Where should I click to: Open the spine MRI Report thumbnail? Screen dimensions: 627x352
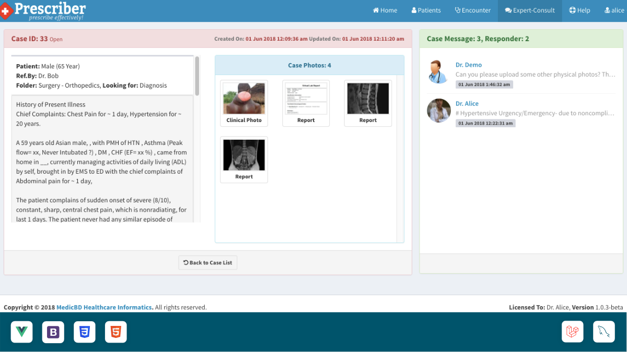coord(368,103)
